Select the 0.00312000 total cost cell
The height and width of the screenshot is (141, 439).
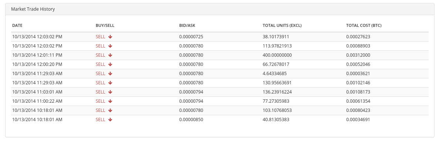(x=358, y=55)
